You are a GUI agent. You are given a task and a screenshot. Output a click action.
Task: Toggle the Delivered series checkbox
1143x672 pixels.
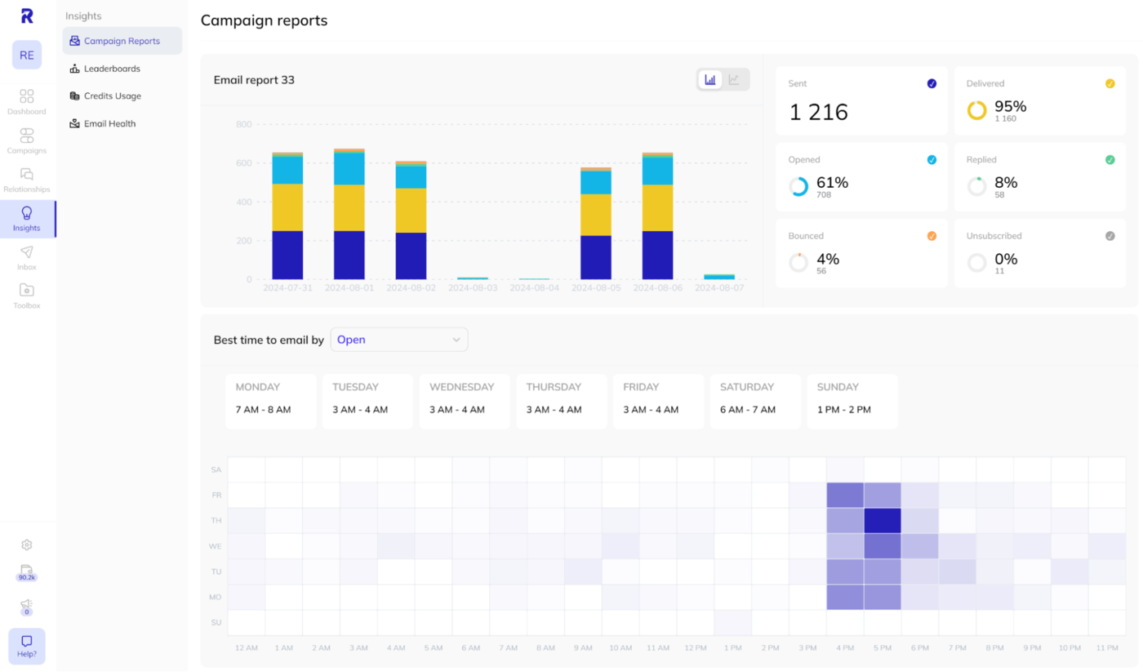pos(1110,83)
